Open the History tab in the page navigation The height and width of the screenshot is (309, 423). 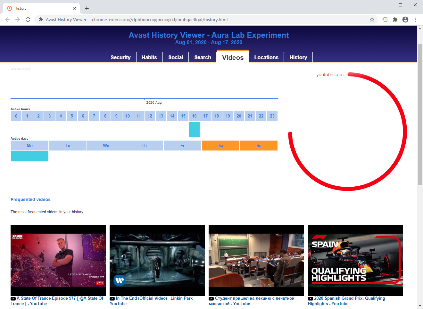pyautogui.click(x=298, y=57)
